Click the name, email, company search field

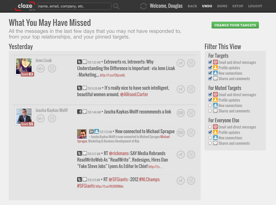point(75,6)
